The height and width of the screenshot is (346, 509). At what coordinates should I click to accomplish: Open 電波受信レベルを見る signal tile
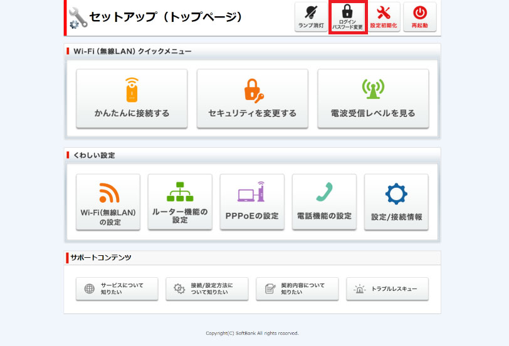(373, 98)
